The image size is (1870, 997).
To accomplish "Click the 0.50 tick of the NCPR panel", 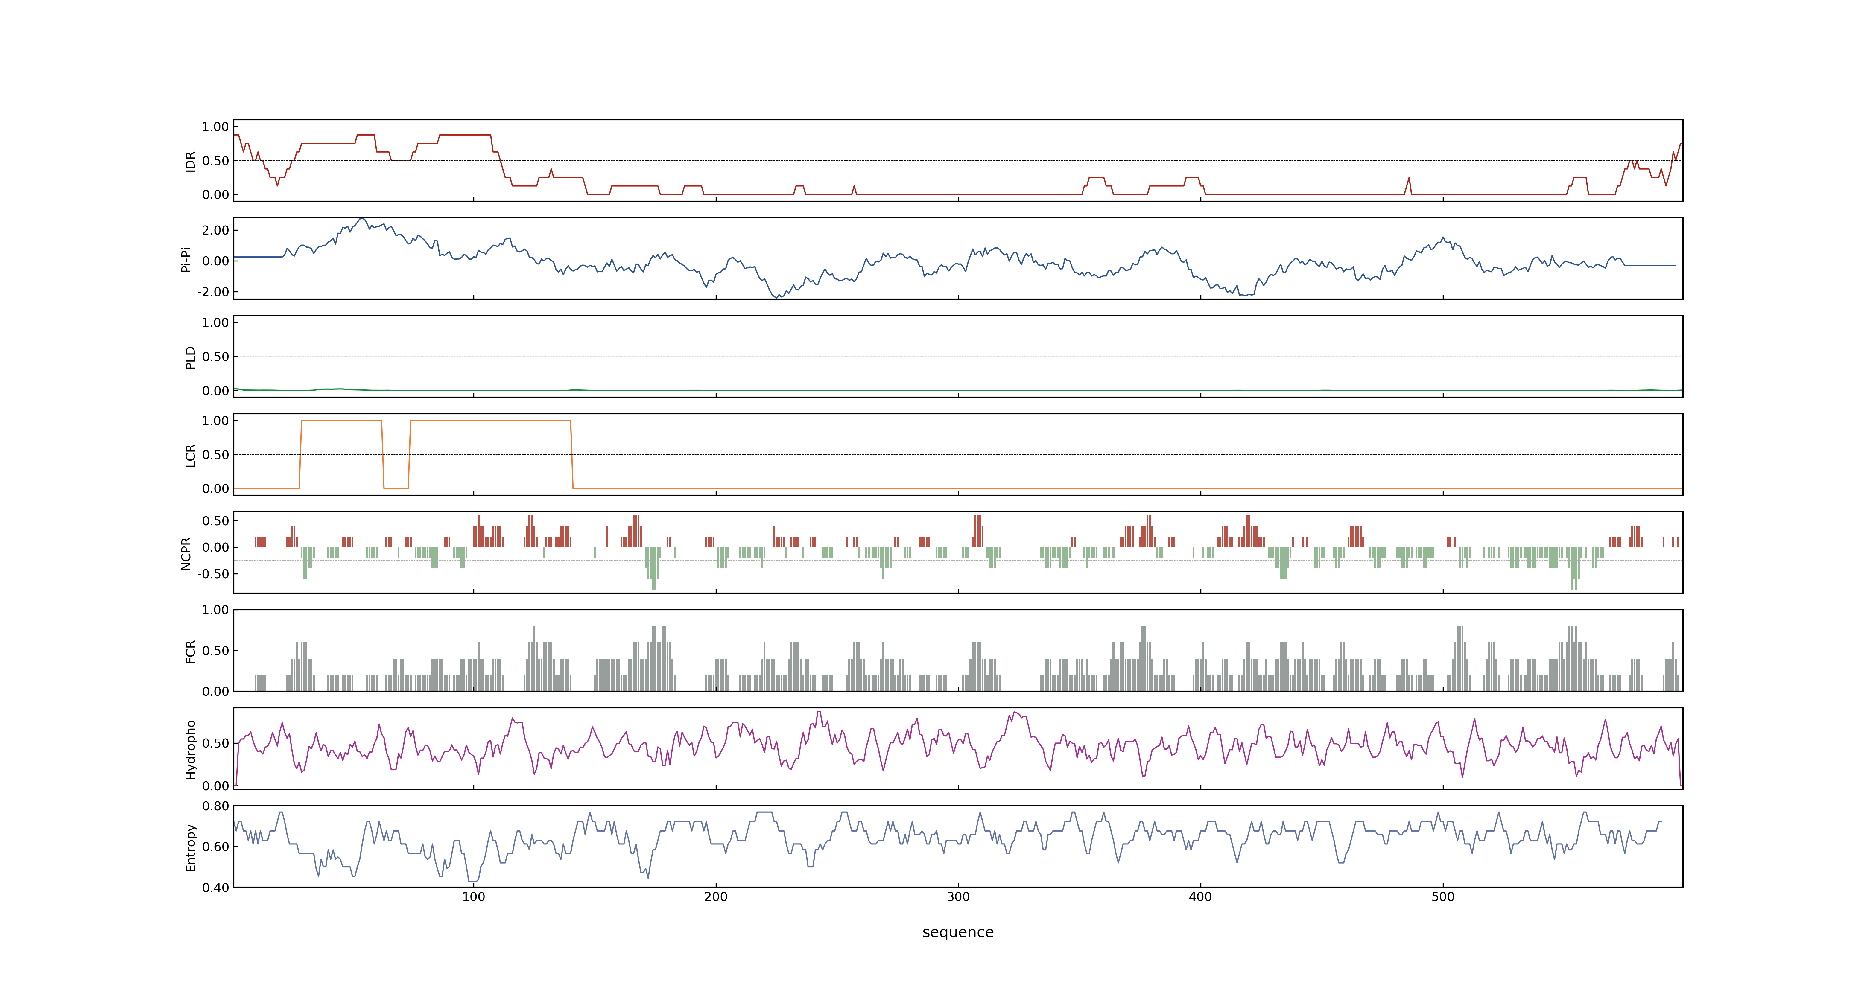I will tap(216, 521).
